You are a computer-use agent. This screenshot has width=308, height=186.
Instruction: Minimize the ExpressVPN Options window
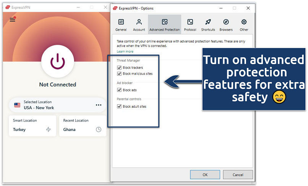point(221,8)
